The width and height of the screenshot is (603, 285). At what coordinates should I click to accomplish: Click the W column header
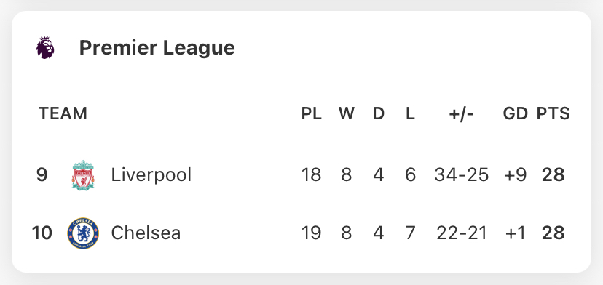(347, 113)
